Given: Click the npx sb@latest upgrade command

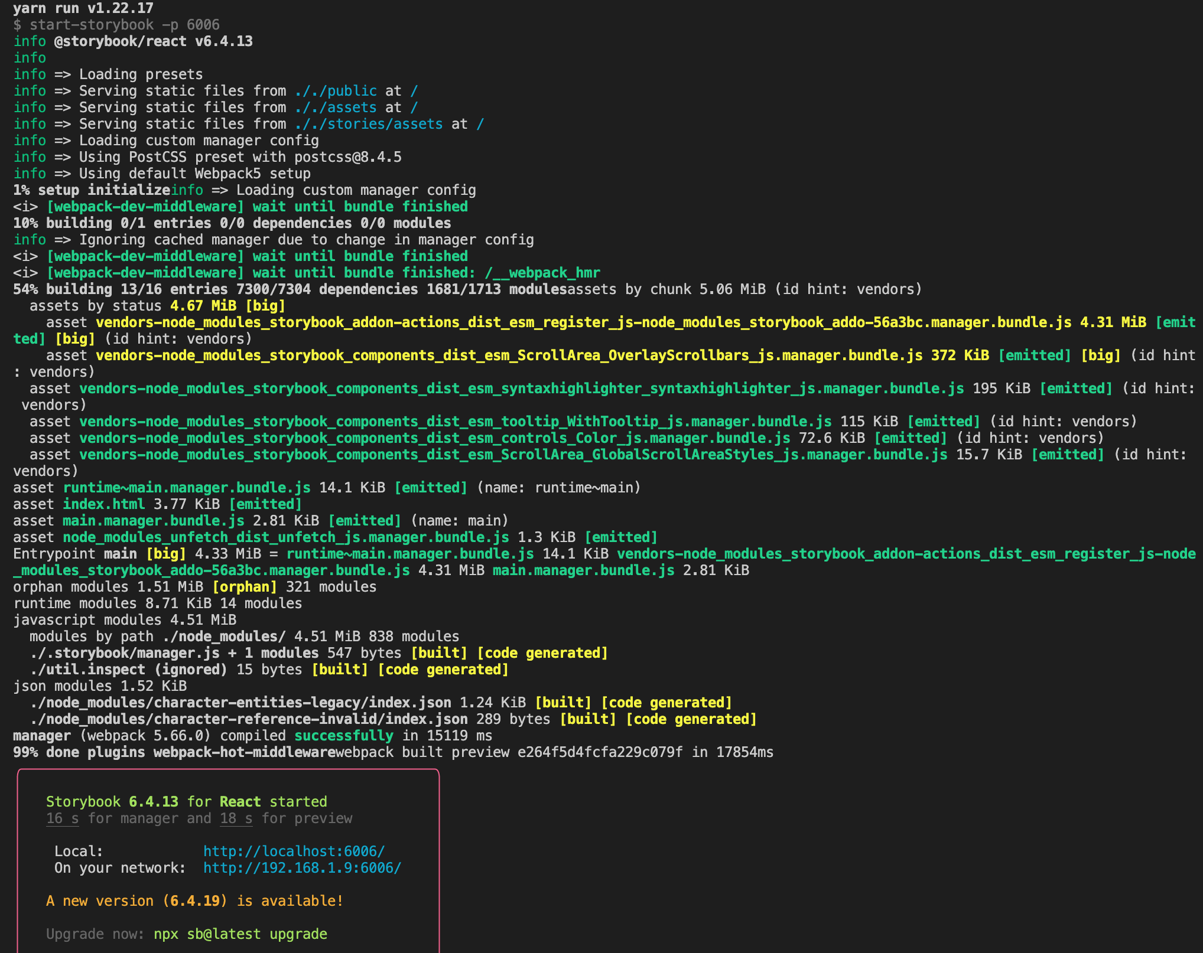Looking at the screenshot, I should pyautogui.click(x=240, y=934).
